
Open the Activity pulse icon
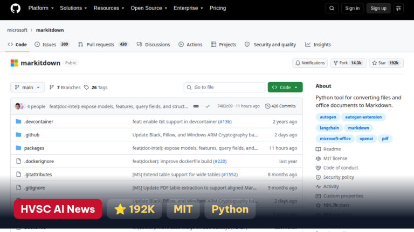[x=318, y=186]
